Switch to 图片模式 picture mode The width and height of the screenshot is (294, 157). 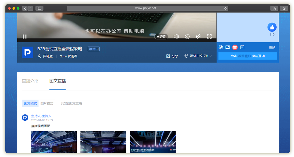47,103
